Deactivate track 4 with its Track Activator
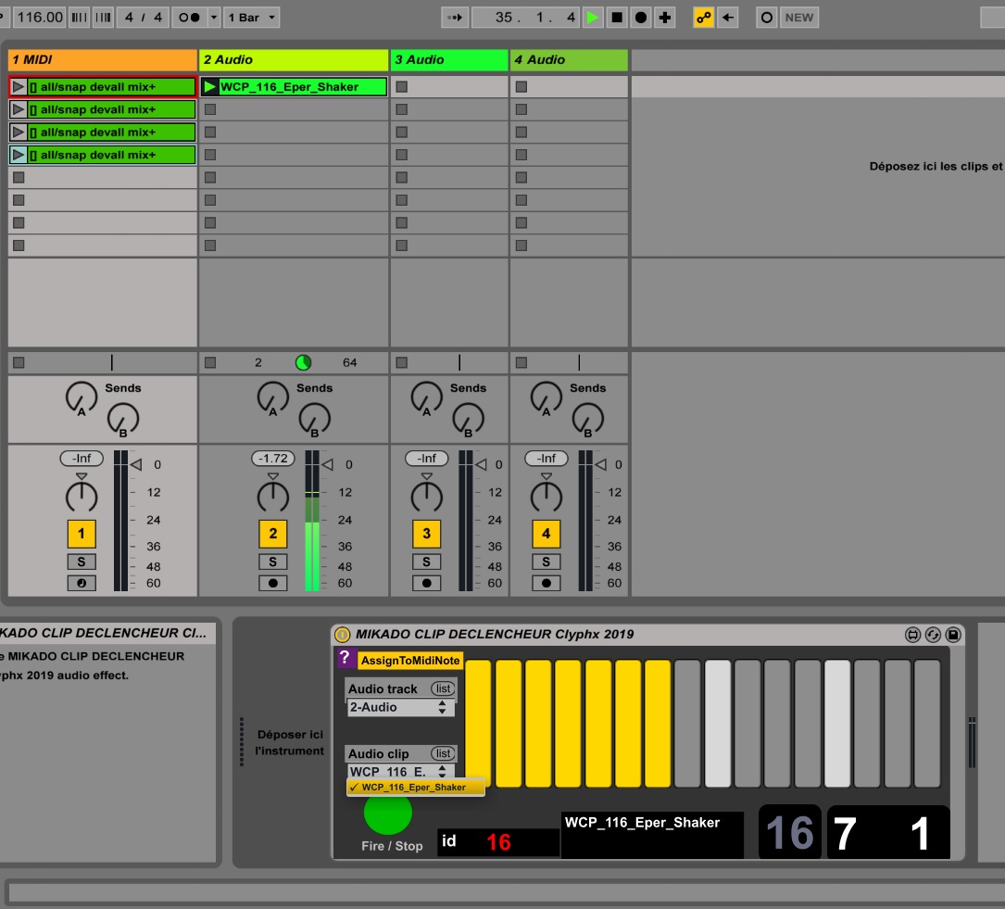Image resolution: width=1005 pixels, height=909 pixels. click(x=546, y=533)
